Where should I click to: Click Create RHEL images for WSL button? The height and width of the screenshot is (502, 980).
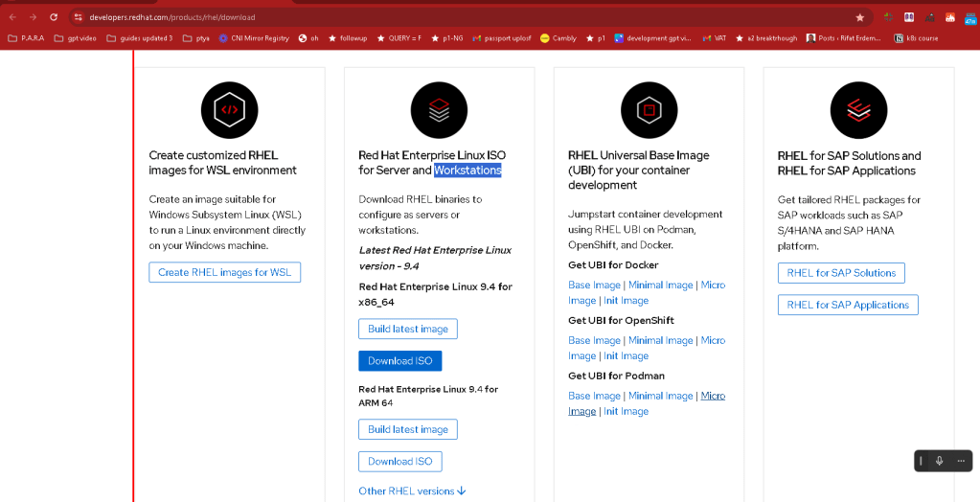[x=224, y=273]
